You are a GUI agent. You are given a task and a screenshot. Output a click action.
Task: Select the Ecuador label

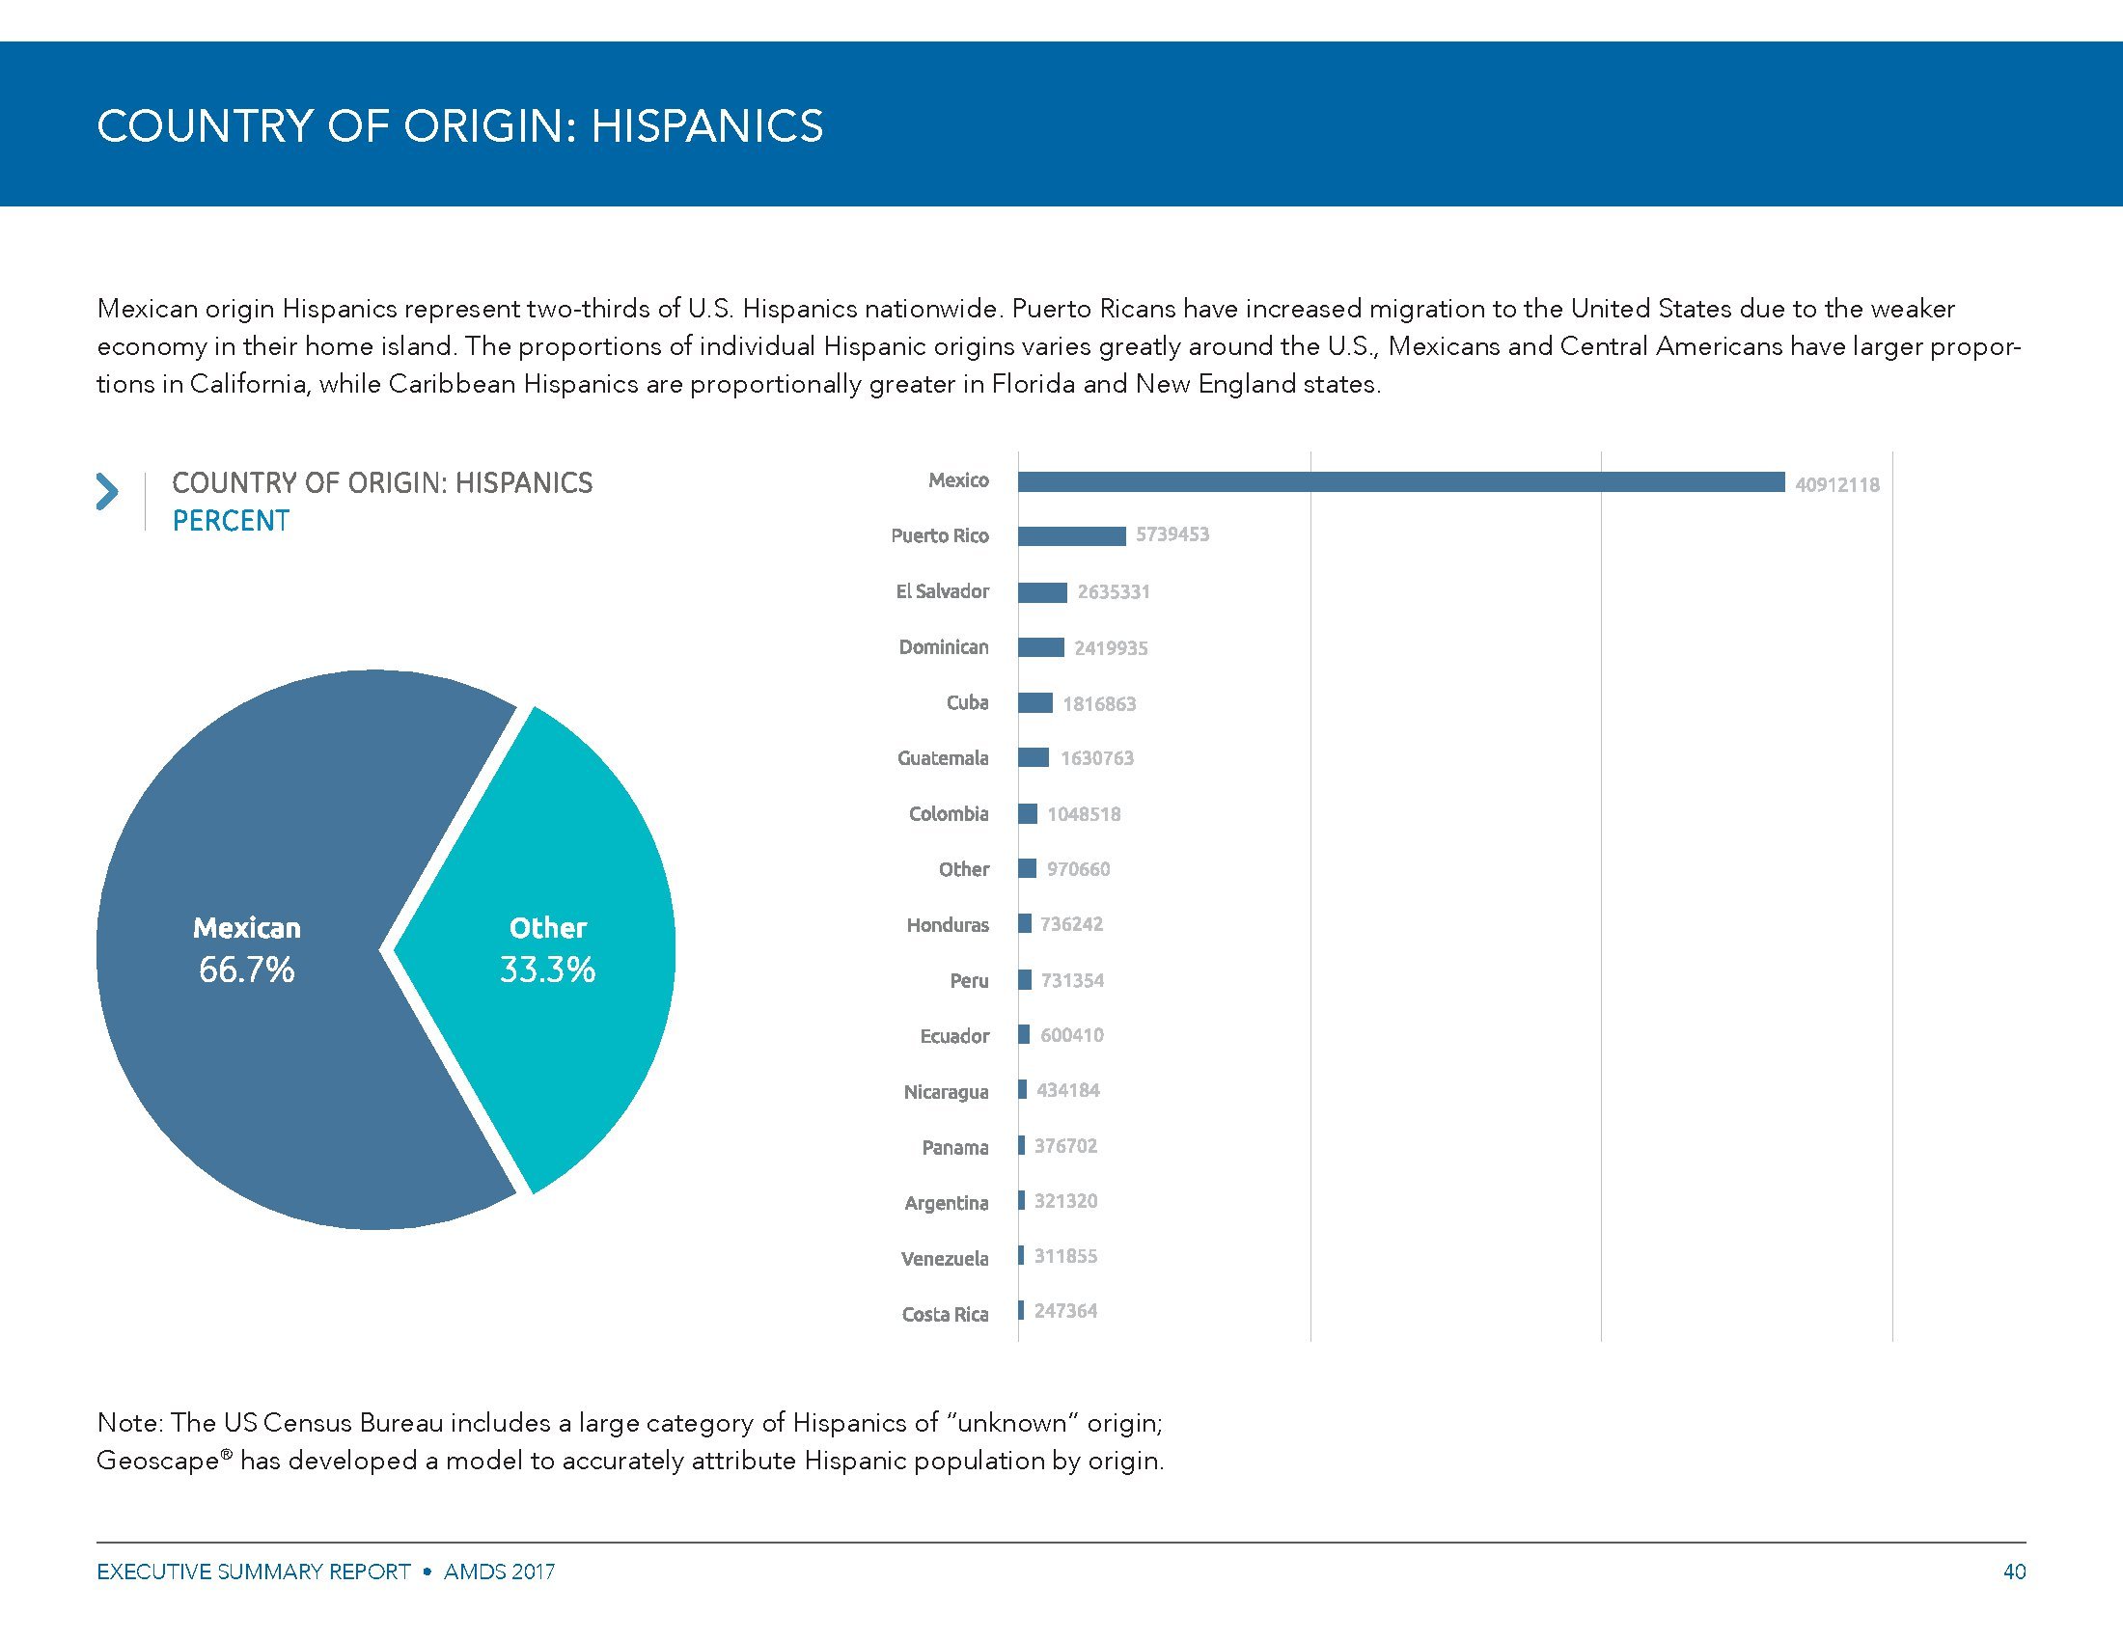(x=953, y=1036)
